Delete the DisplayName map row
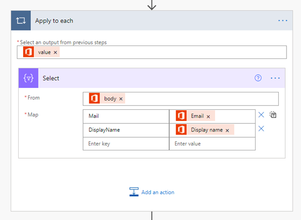This screenshot has width=301, height=220. point(261,129)
